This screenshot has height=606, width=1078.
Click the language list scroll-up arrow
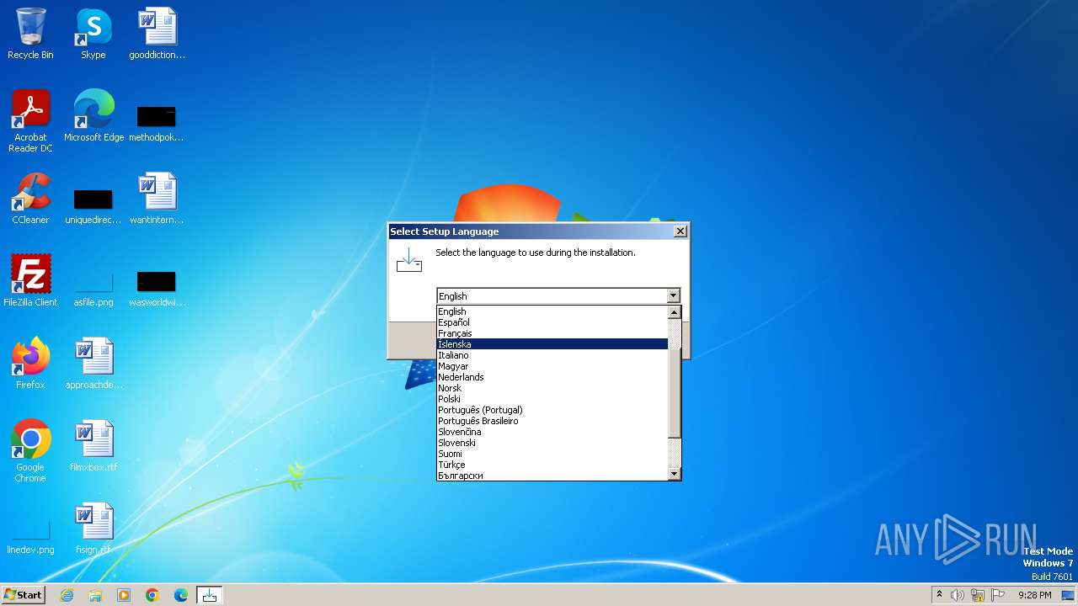click(674, 312)
